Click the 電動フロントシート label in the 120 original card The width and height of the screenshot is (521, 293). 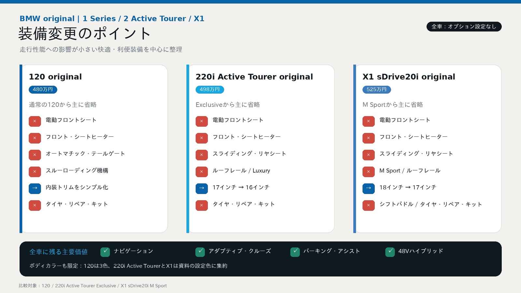pos(71,120)
